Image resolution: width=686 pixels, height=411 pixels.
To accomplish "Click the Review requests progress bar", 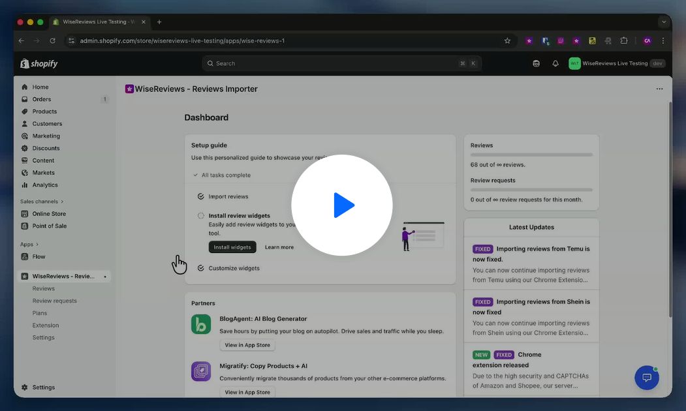I will click(531, 190).
